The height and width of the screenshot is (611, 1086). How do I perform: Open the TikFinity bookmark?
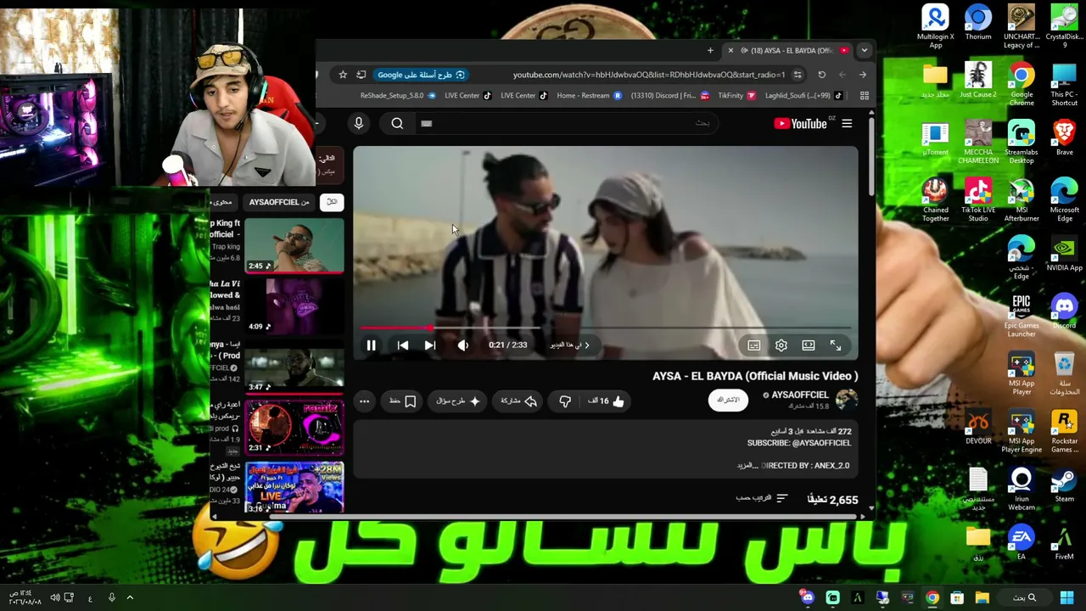pos(736,96)
